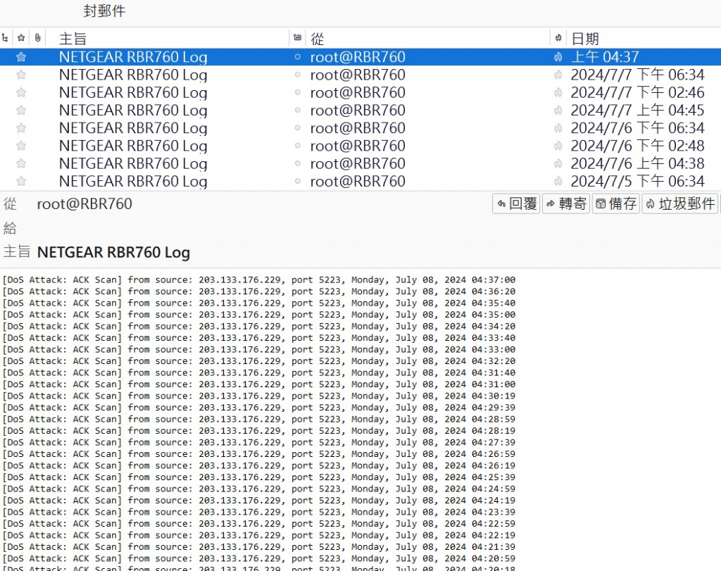Star the 2024/7/6 下午 02:48 message
The image size is (721, 571).
(x=21, y=146)
